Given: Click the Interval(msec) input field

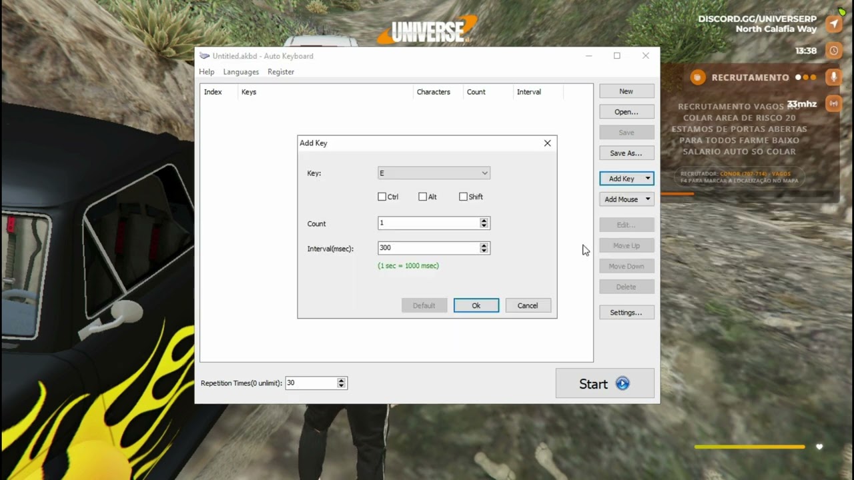Looking at the screenshot, I should 429,248.
